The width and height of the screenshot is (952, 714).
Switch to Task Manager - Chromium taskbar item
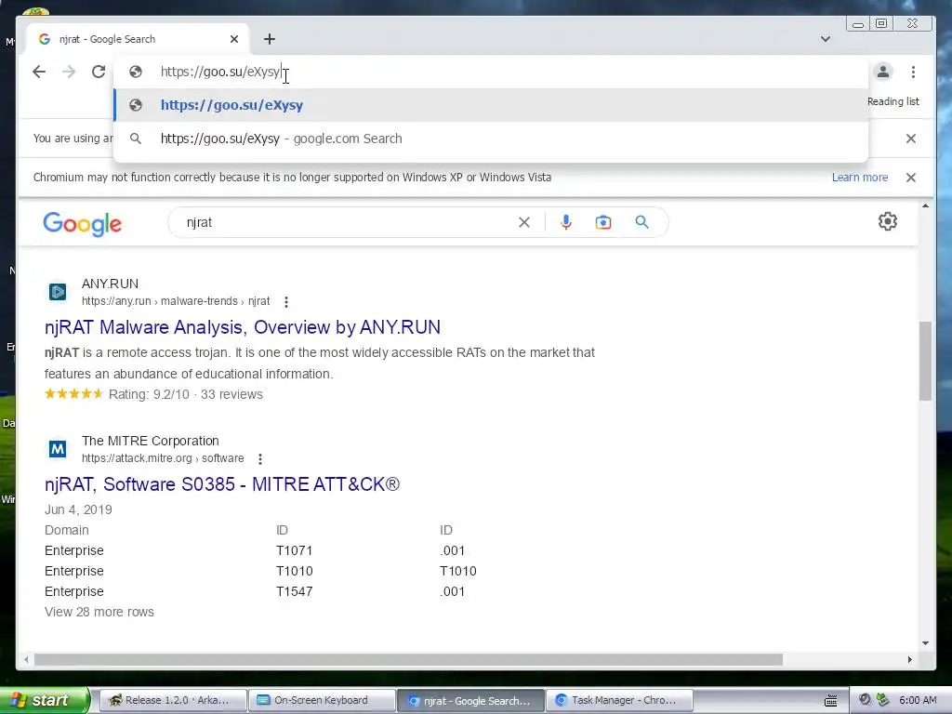pyautogui.click(x=619, y=700)
